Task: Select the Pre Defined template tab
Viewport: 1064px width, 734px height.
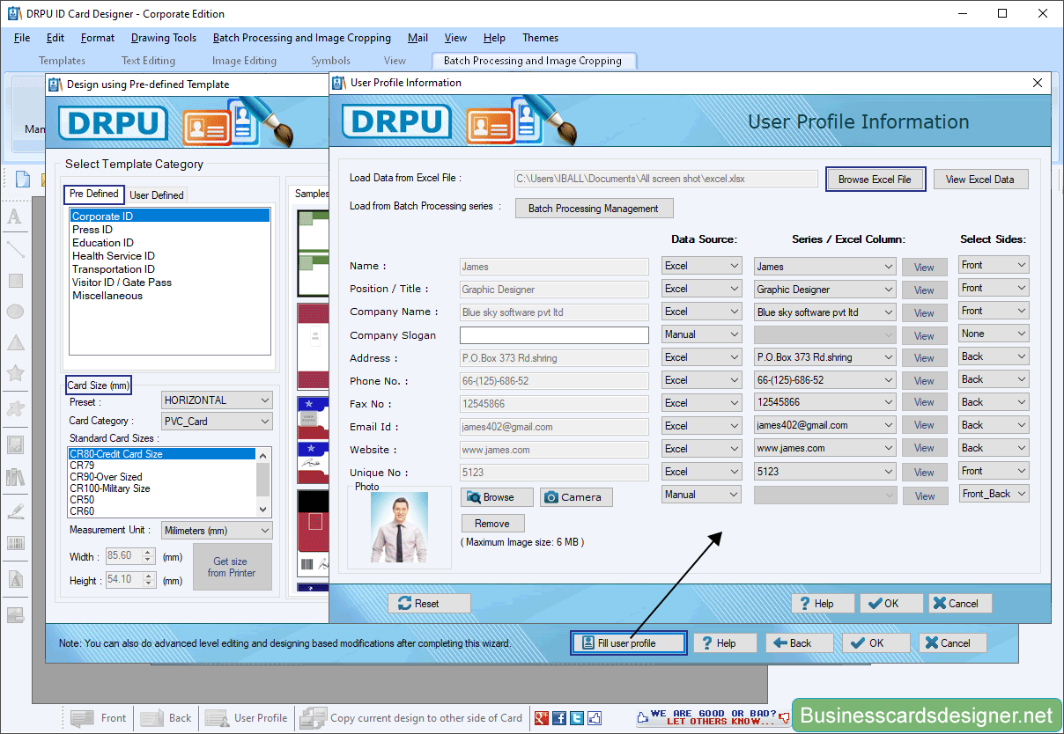Action: [93, 194]
